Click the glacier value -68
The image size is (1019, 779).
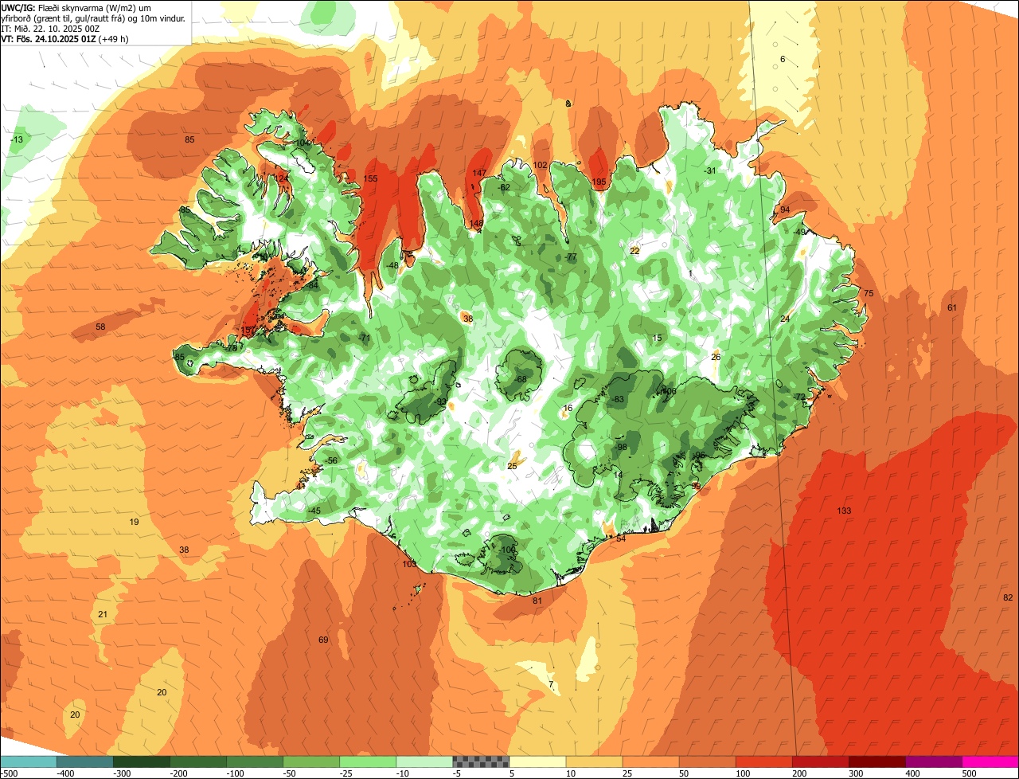click(x=521, y=379)
